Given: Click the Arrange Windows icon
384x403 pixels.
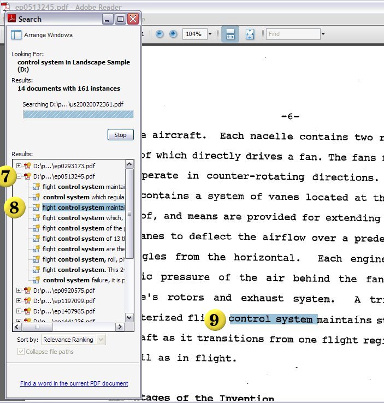Looking at the screenshot, I should (16, 35).
